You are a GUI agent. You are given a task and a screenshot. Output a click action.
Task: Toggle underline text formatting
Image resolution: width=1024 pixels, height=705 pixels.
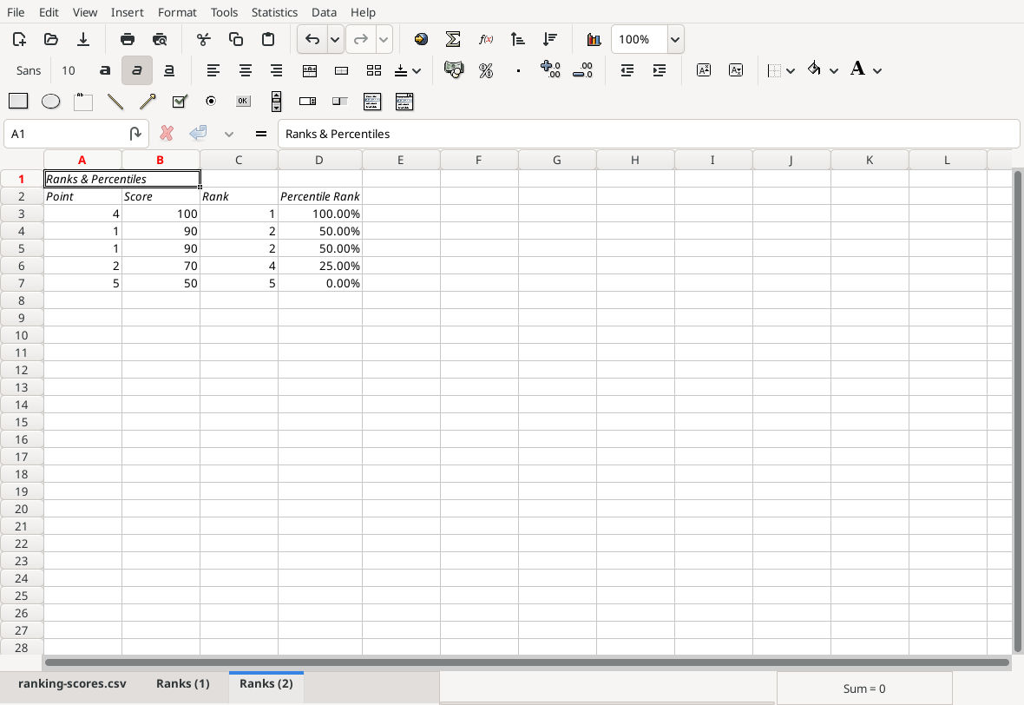(168, 70)
